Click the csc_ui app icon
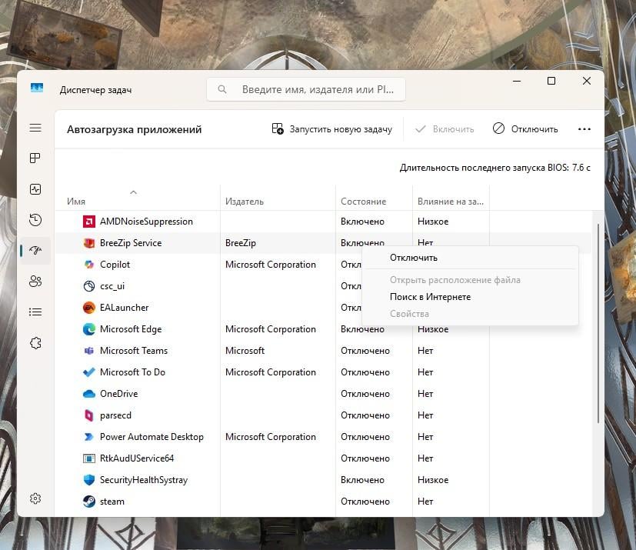This screenshot has width=636, height=550. click(x=89, y=286)
